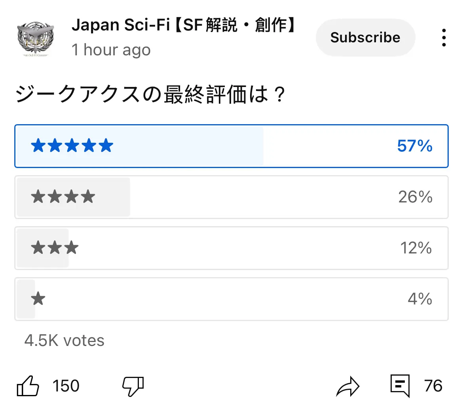
Task: Click the 26% result percentage
Action: [415, 197]
